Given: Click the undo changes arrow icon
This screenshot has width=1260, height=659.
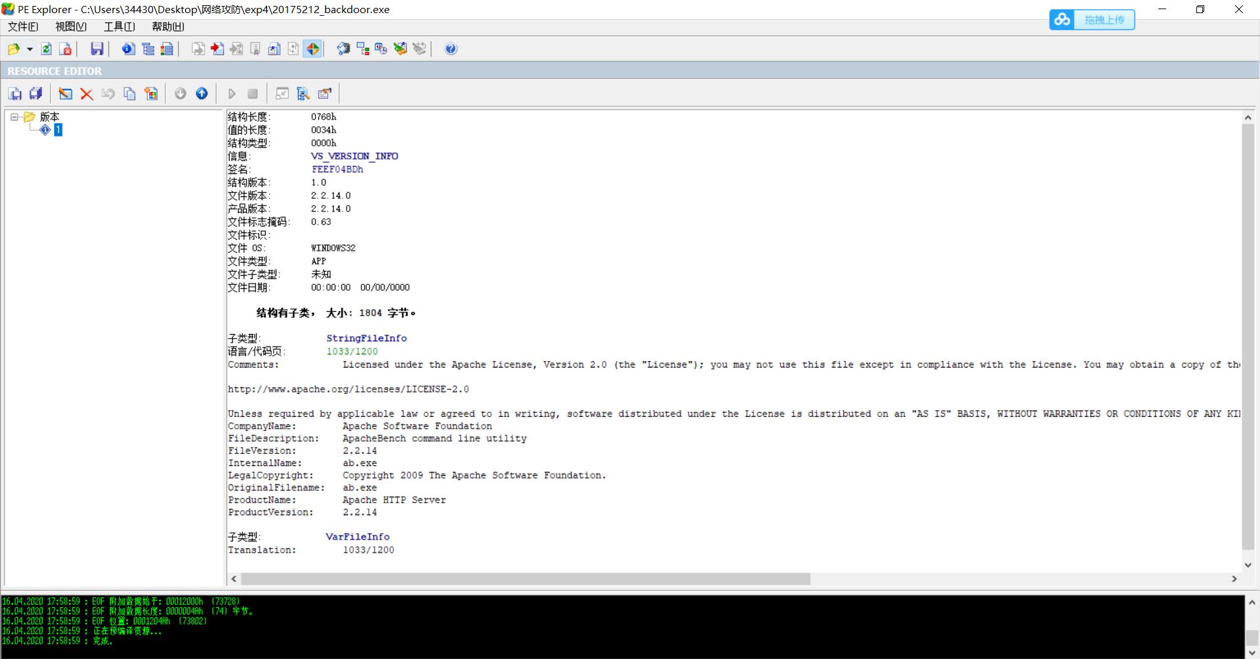Looking at the screenshot, I should [108, 94].
